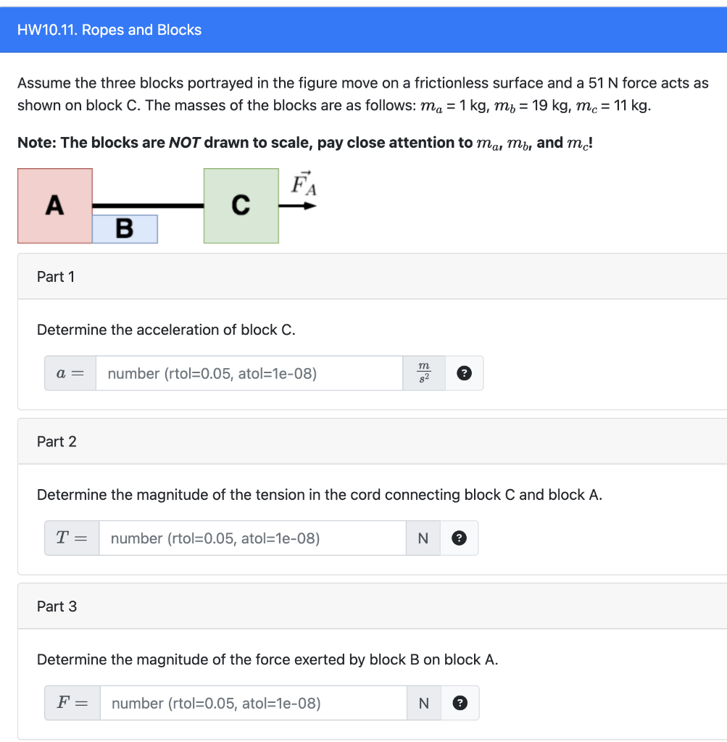Viewport: 727px width, 742px height.
Task: Click the force arrow F_A label
Action: point(304,184)
